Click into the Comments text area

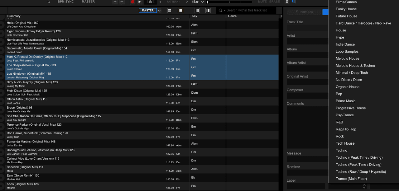tap(308, 127)
